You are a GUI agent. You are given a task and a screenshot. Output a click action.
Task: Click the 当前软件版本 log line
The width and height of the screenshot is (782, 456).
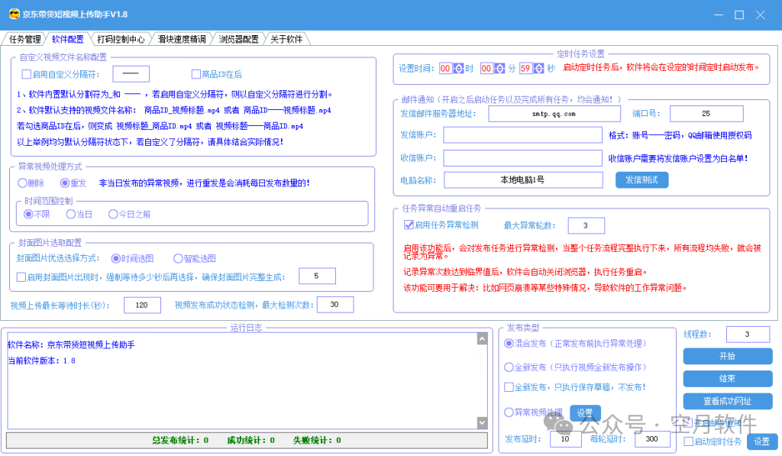click(41, 361)
